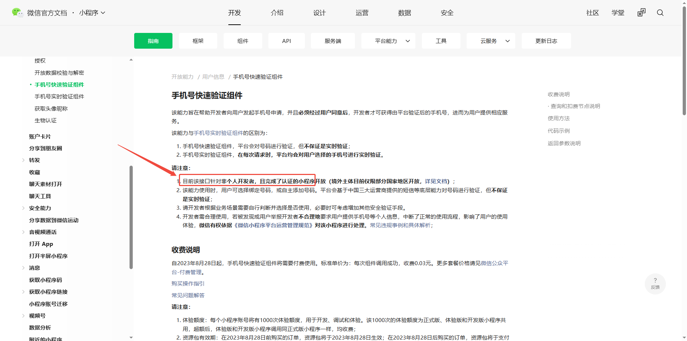Select the 更新日志 sub-navigation button

click(546, 41)
